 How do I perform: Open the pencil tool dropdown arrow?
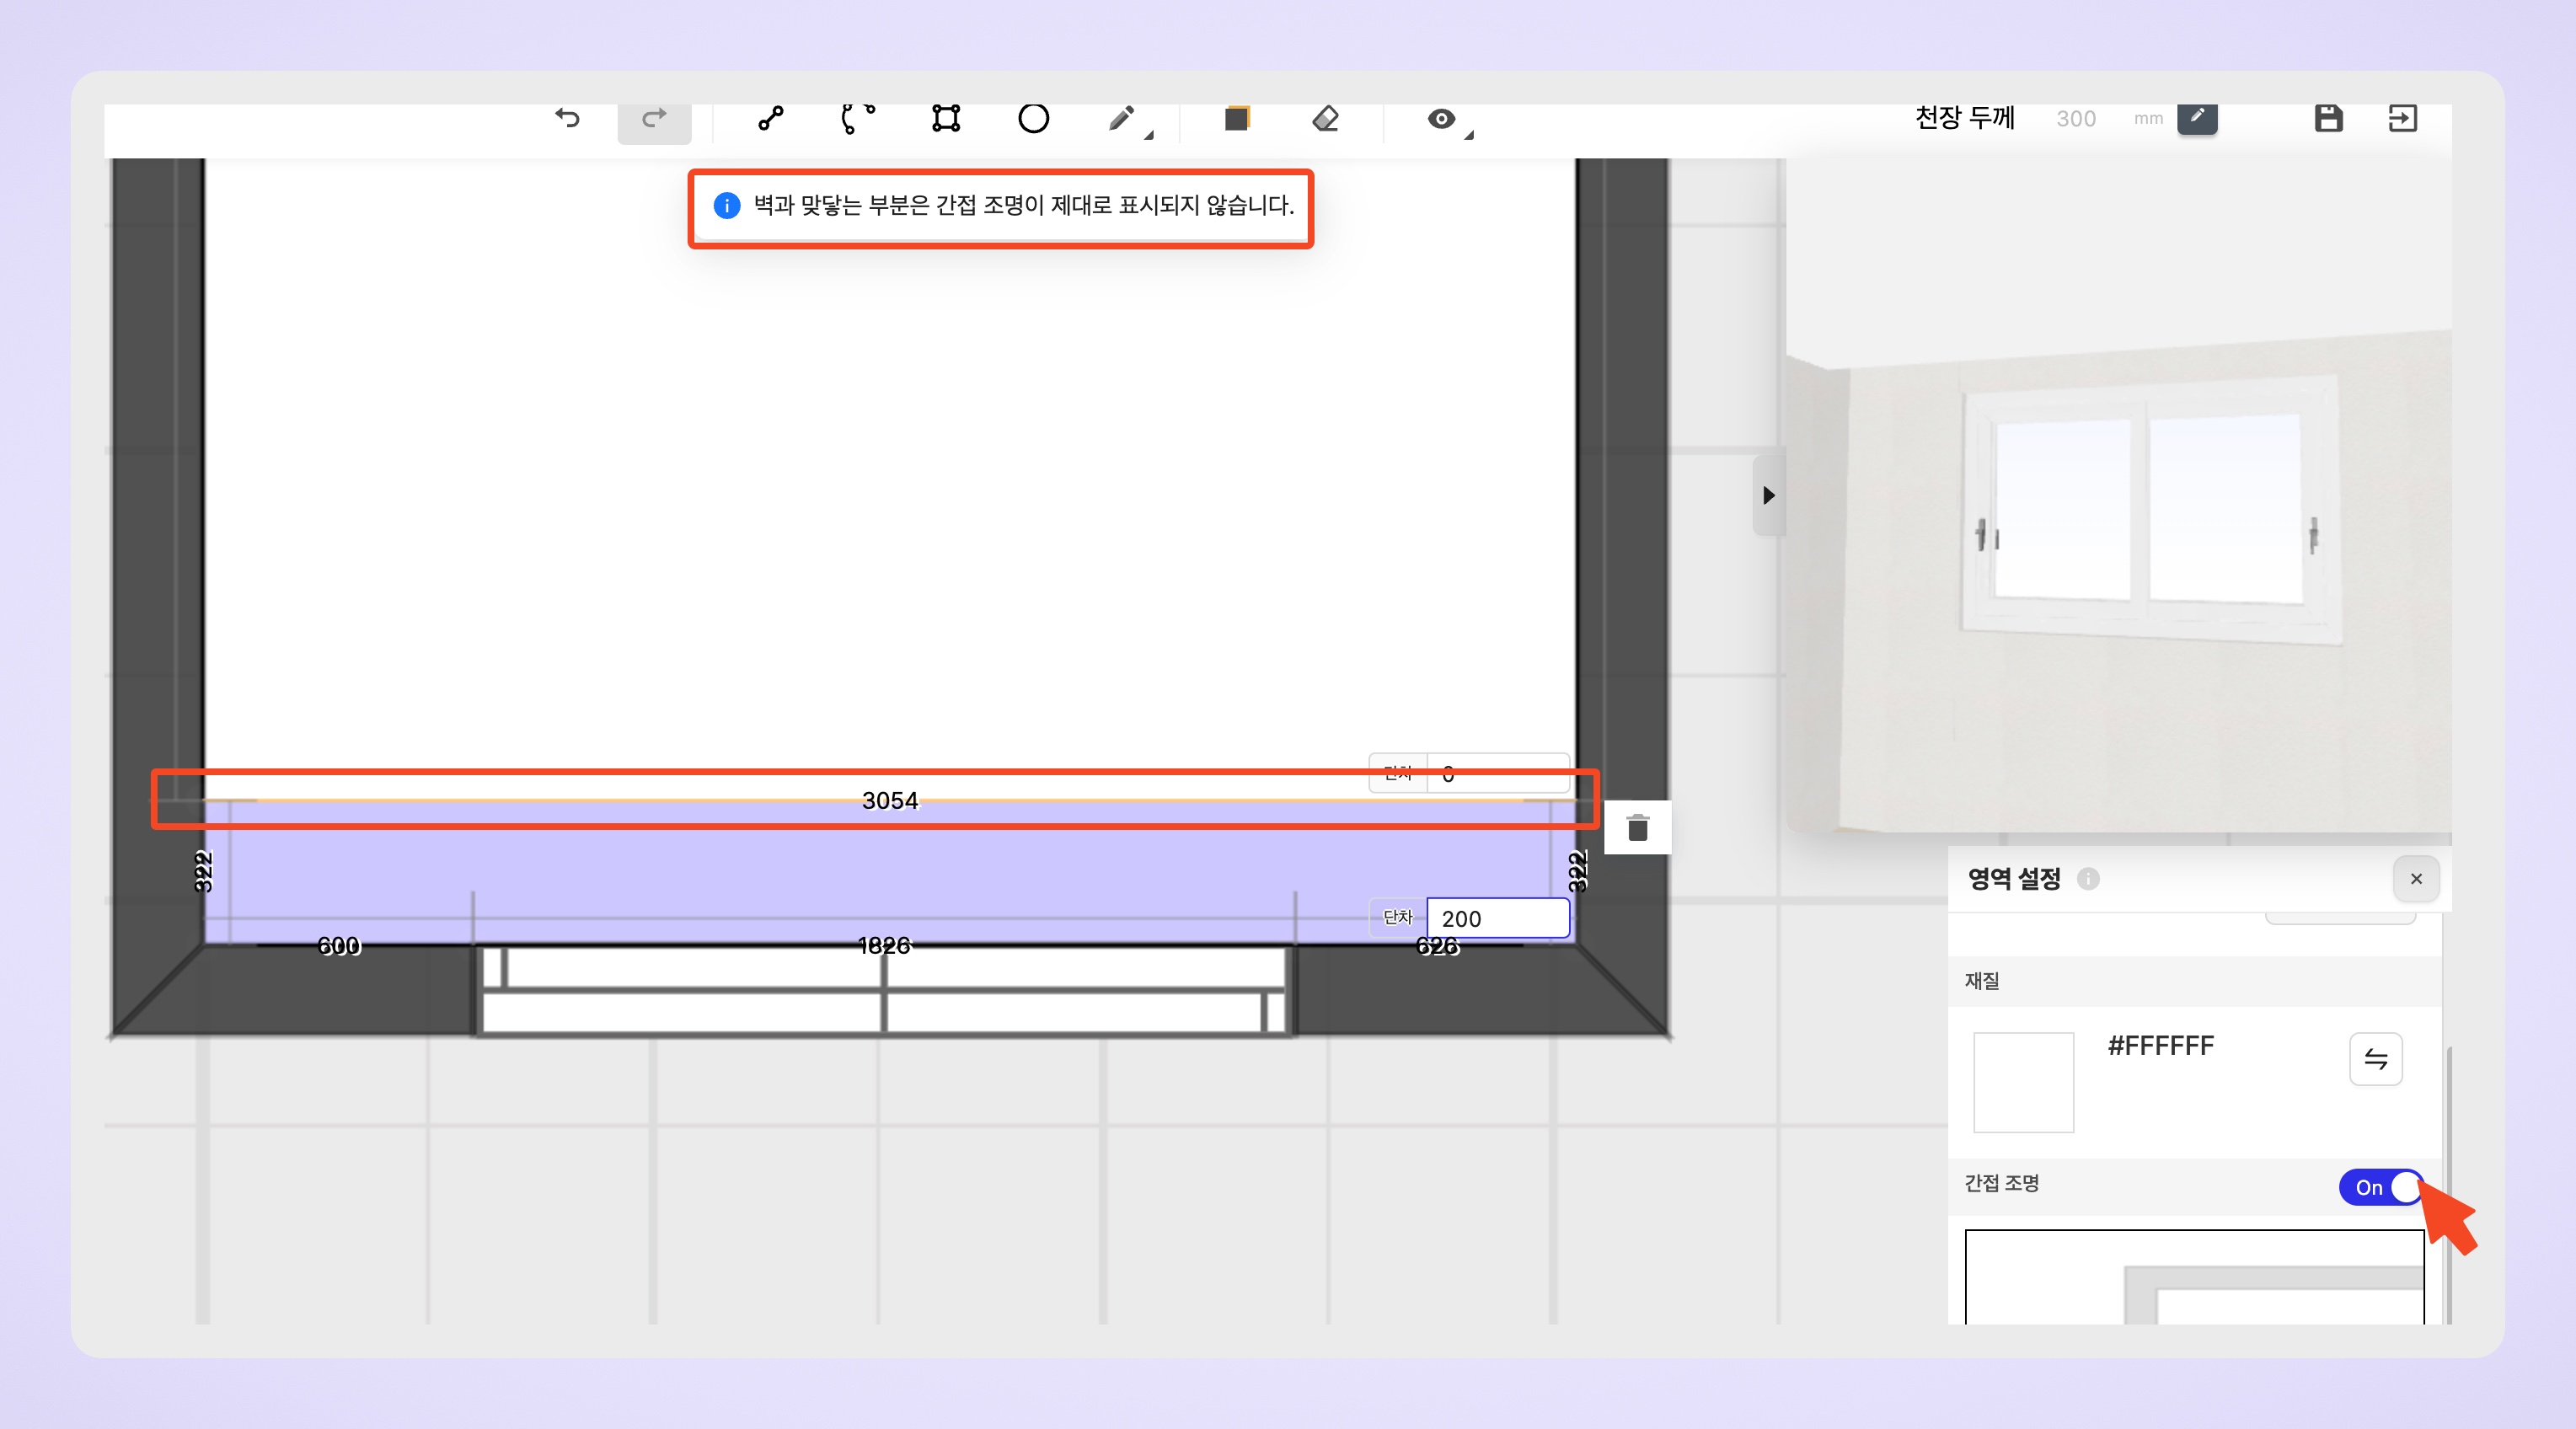(x=1149, y=135)
